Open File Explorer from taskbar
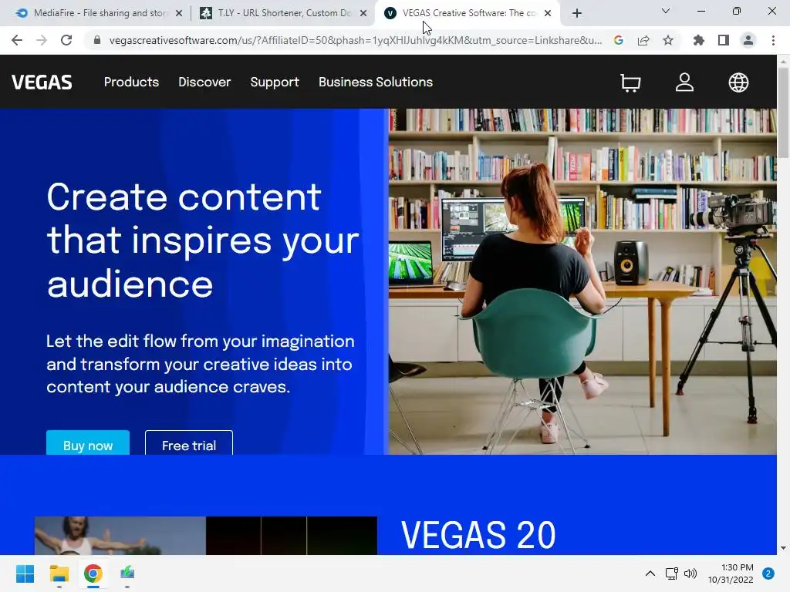The width and height of the screenshot is (790, 592). (x=59, y=573)
